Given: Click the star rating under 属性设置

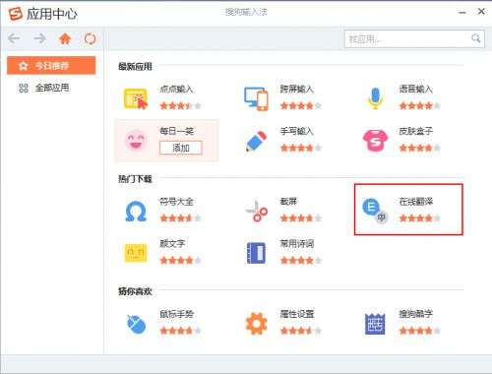Looking at the screenshot, I should pos(301,331).
